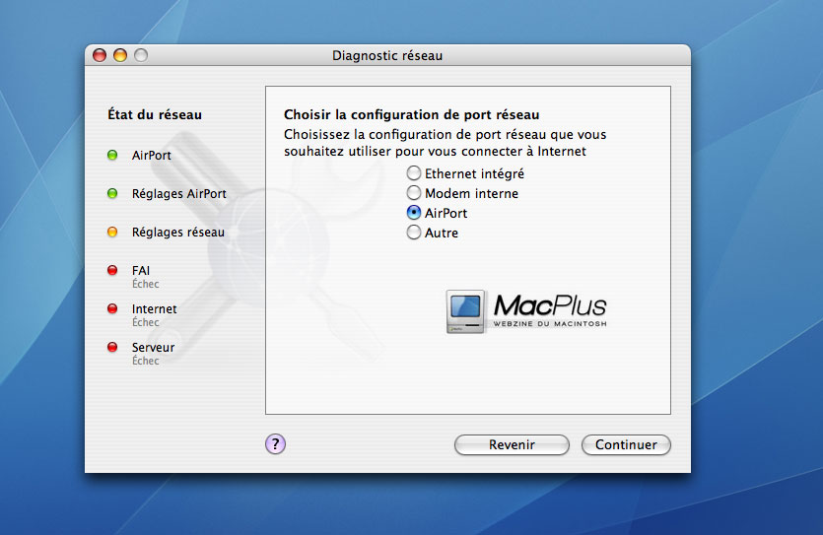Viewport: 823px width, 535px height.
Task: Click the Choisir la configuration de port réseau heading
Action: [x=412, y=114]
